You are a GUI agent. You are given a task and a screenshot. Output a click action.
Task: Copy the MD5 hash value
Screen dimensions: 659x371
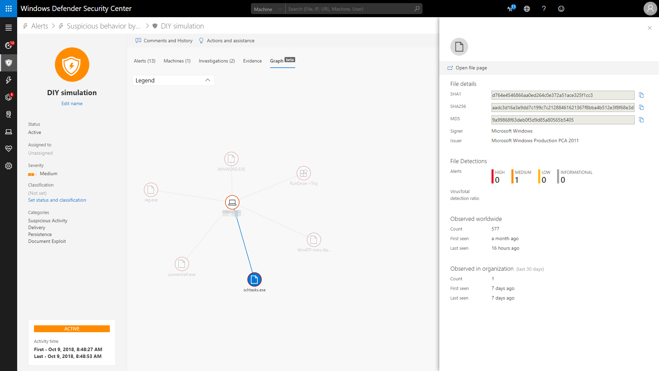click(x=642, y=120)
